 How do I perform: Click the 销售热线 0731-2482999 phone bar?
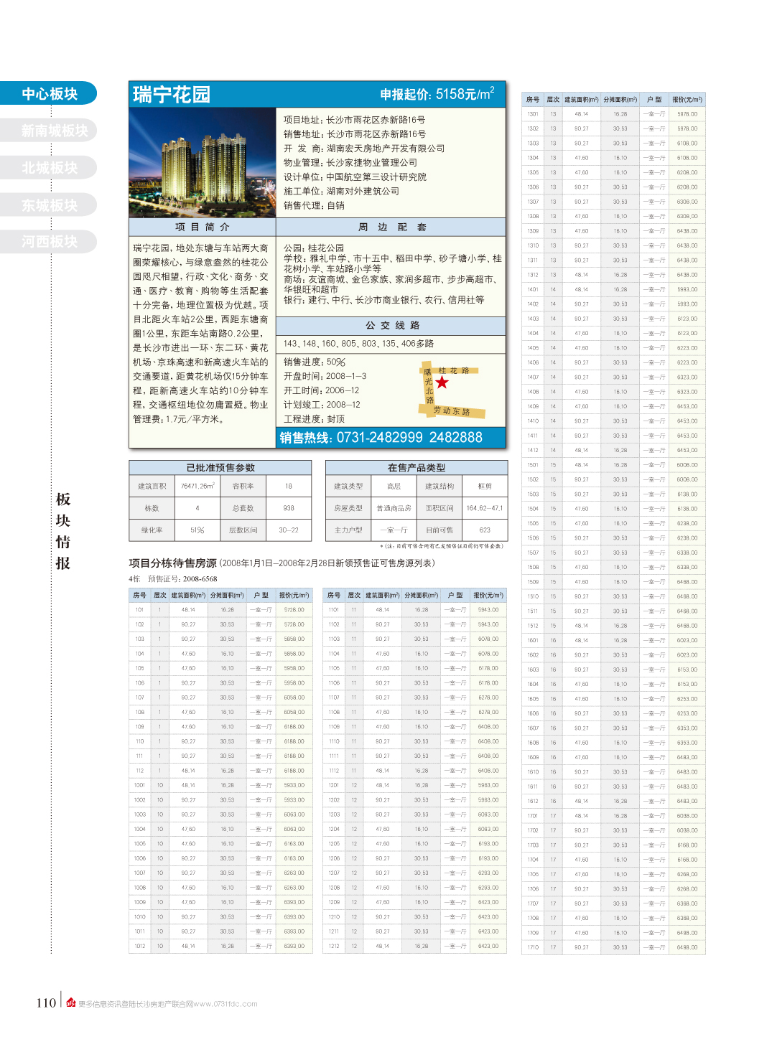391,438
